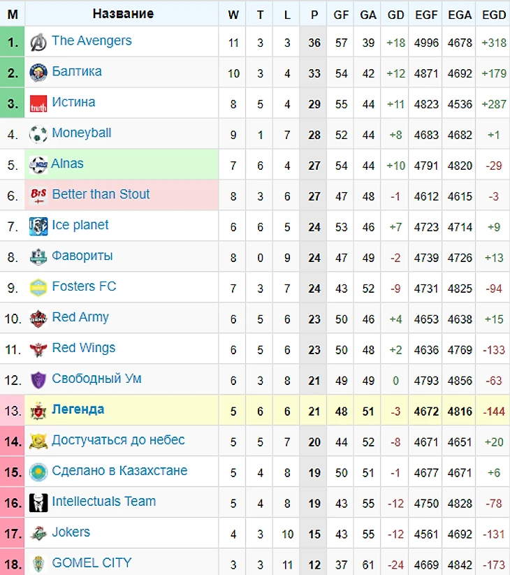Viewport: 510px width, 575px height.
Task: Click the Moneyball soccer ball icon
Action: tap(38, 134)
